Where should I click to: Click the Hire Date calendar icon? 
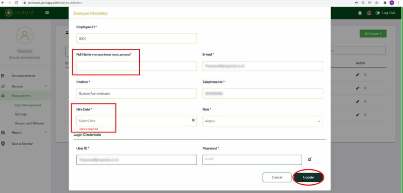193,120
